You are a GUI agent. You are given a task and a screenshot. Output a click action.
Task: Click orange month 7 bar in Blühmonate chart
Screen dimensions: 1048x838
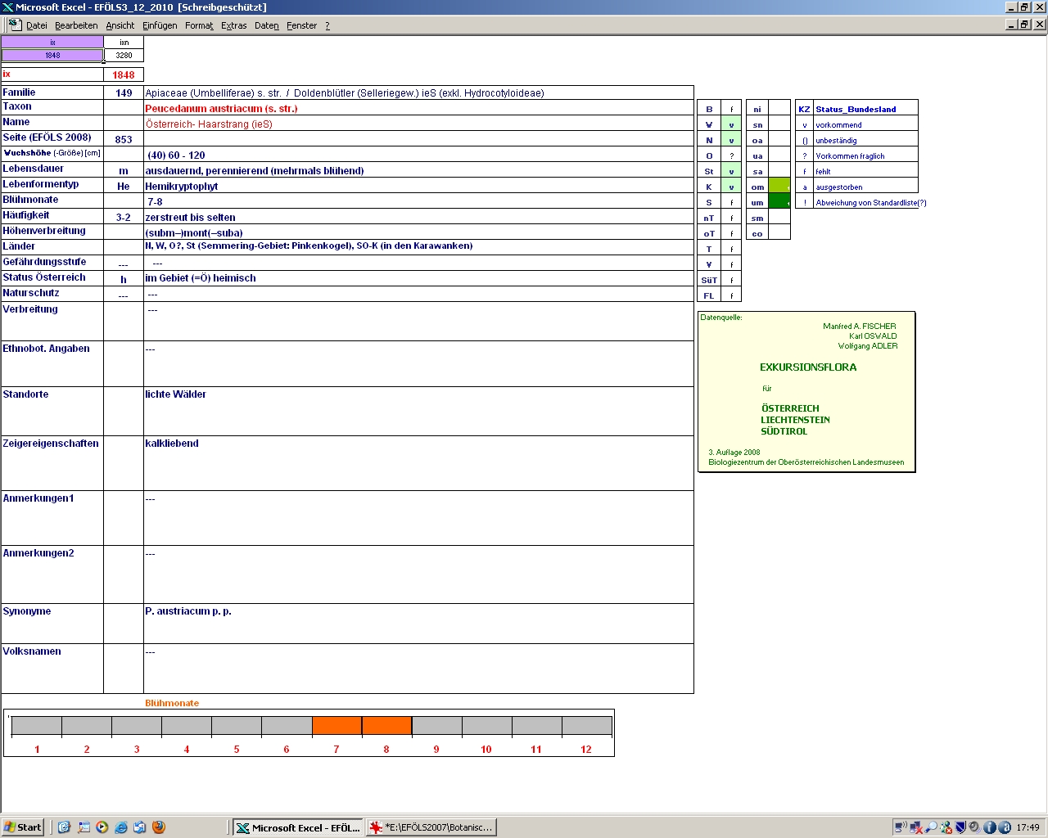pyautogui.click(x=337, y=725)
